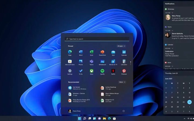Launch the Whiteboard app
The width and height of the screenshot is (194, 121).
click(102, 62)
